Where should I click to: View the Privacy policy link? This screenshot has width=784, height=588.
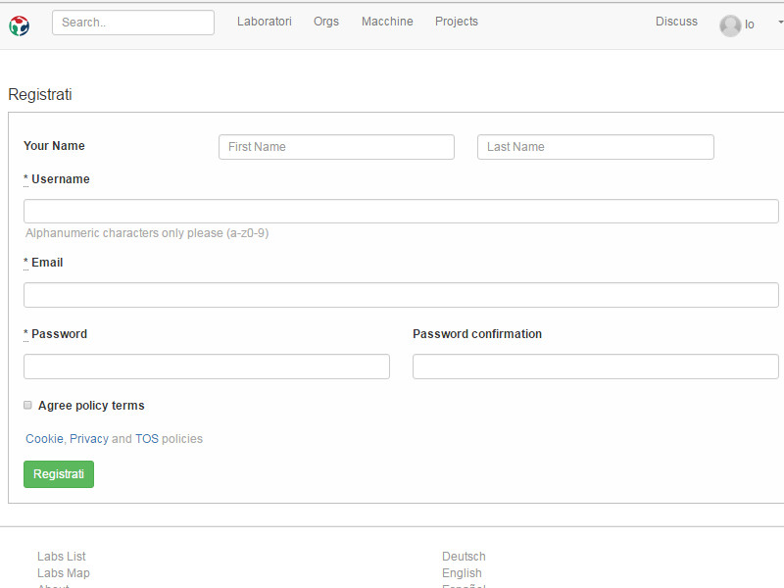click(x=89, y=439)
